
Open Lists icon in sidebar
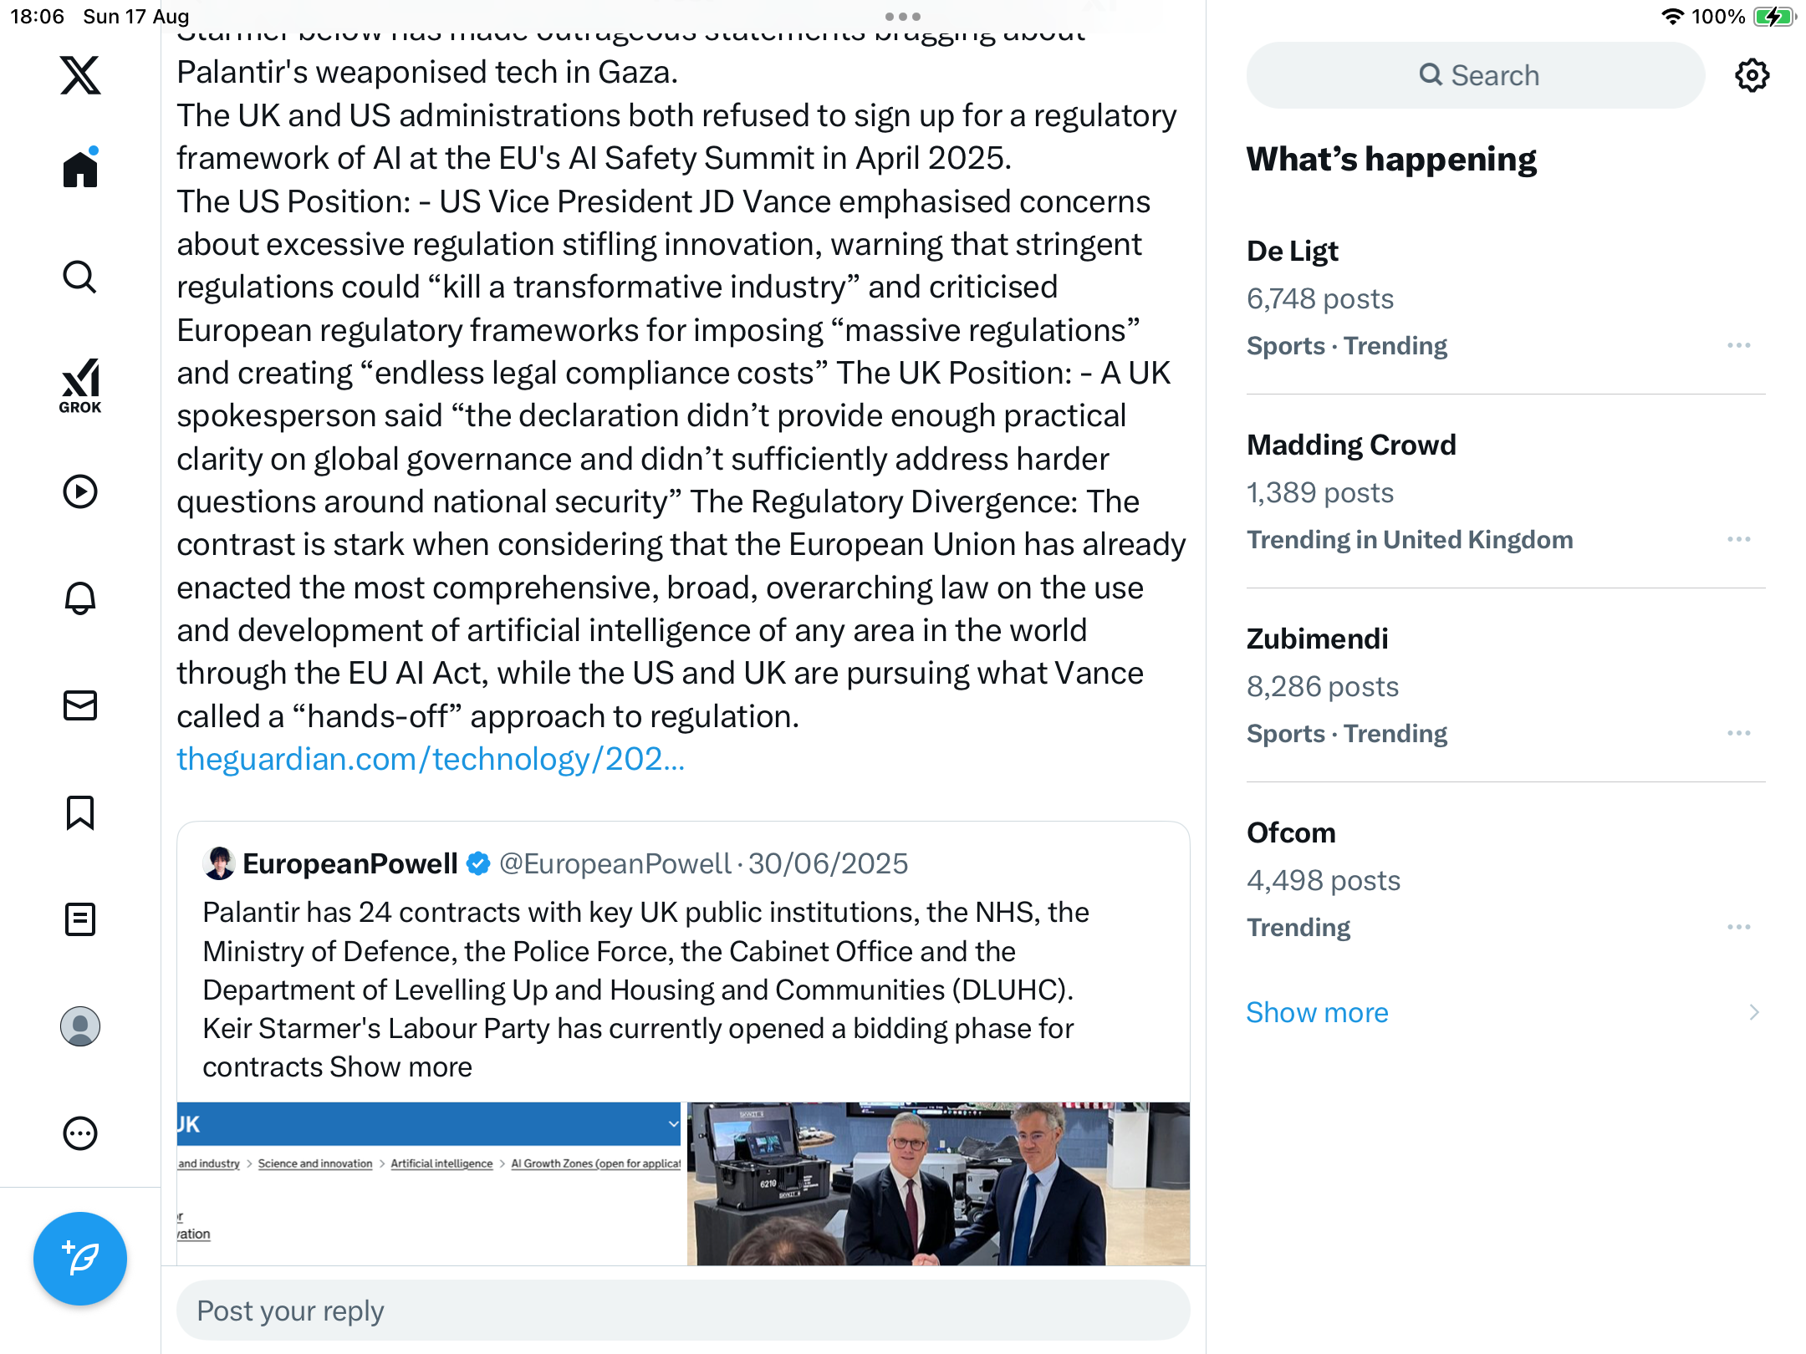(x=80, y=919)
